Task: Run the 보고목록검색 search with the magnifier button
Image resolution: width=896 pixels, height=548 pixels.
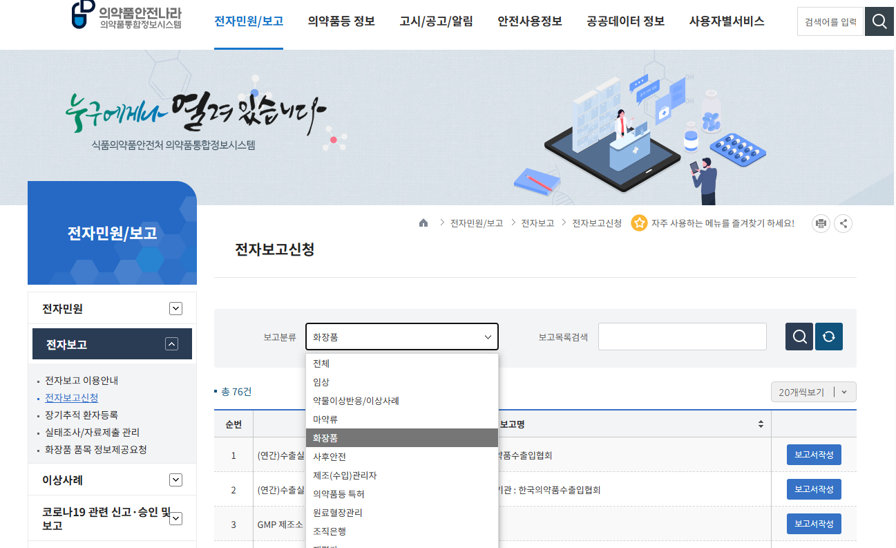Action: (799, 337)
